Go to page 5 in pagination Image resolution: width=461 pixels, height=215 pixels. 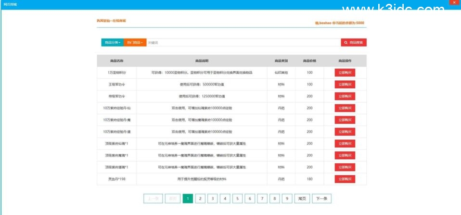point(237,199)
